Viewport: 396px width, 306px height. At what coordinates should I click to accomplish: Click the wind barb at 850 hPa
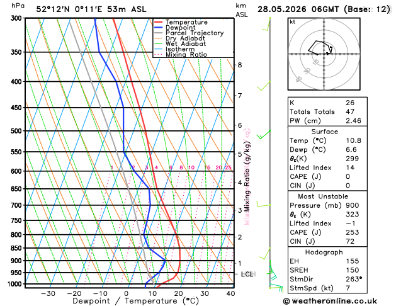click(x=265, y=254)
